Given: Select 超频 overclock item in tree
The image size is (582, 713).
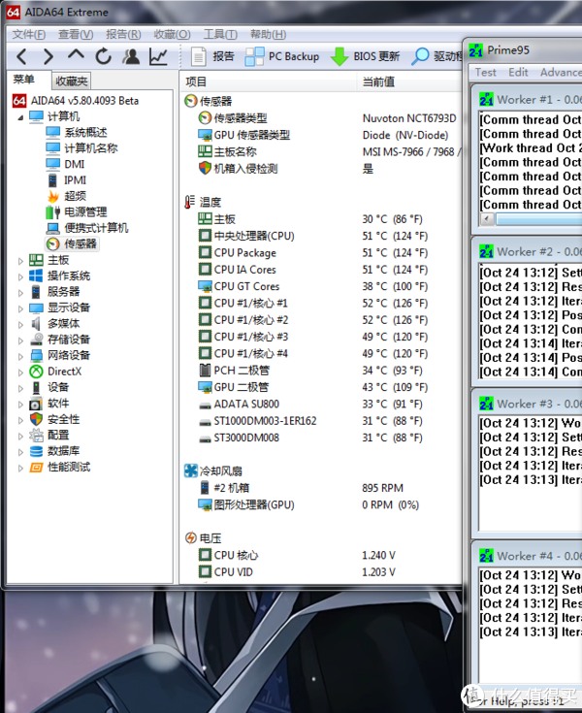Looking at the screenshot, I should pos(76,196).
